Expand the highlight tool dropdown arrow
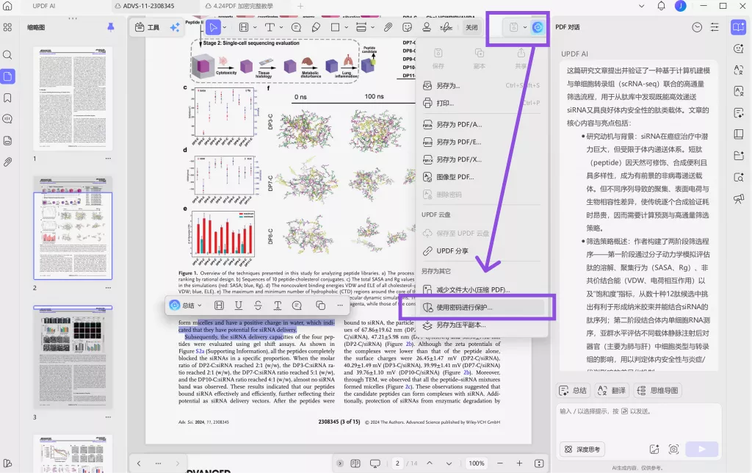This screenshot has height=473, width=752. [255, 27]
